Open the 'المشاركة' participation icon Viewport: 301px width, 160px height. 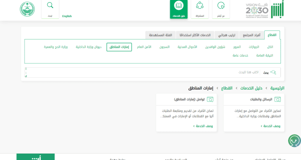200,5
